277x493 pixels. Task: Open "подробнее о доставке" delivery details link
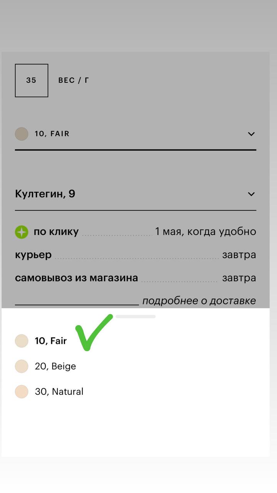pos(199,301)
